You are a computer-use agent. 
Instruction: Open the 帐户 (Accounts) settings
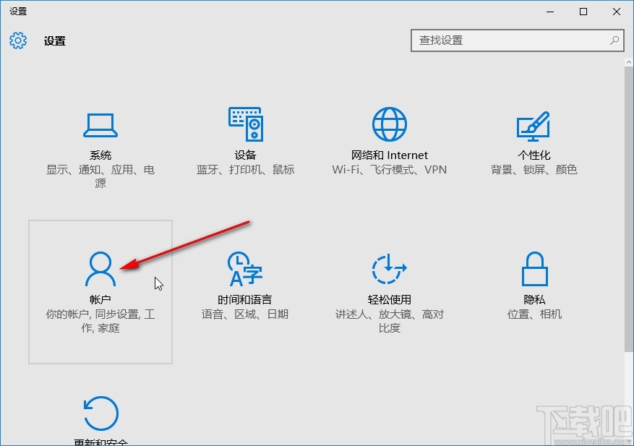click(x=100, y=289)
